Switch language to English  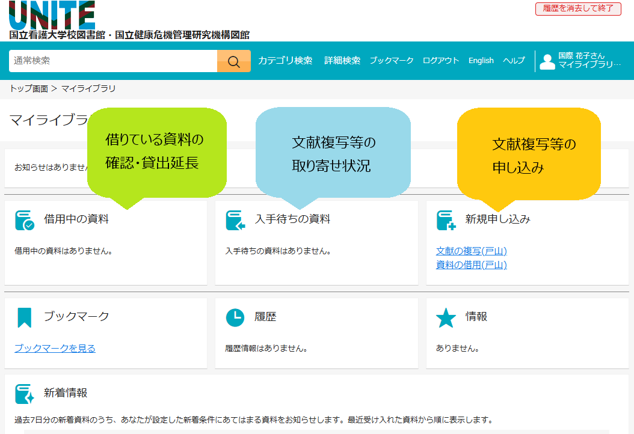click(481, 61)
